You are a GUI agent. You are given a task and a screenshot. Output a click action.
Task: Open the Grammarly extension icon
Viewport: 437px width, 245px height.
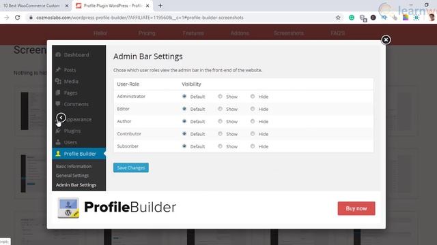point(352,18)
